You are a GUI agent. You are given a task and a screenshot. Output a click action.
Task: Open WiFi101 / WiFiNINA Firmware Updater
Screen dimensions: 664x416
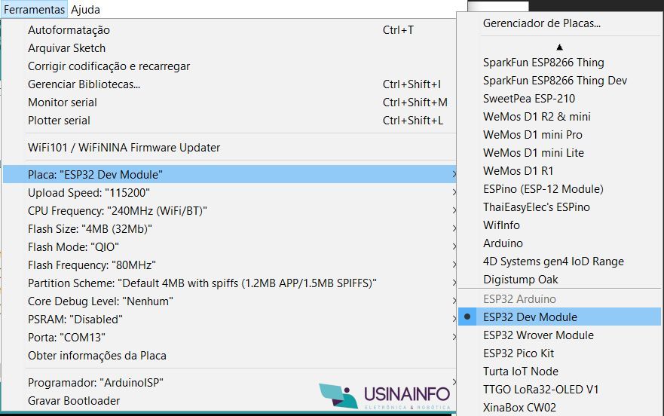click(229, 148)
